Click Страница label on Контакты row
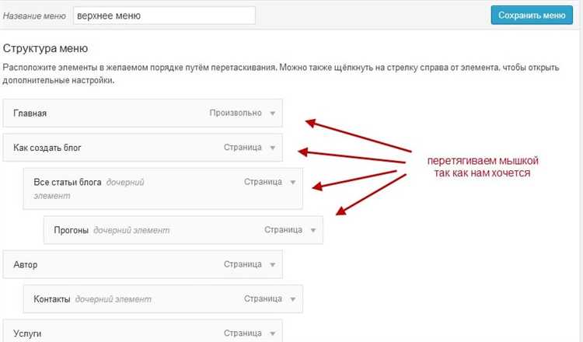The width and height of the screenshot is (583, 342). click(x=263, y=298)
